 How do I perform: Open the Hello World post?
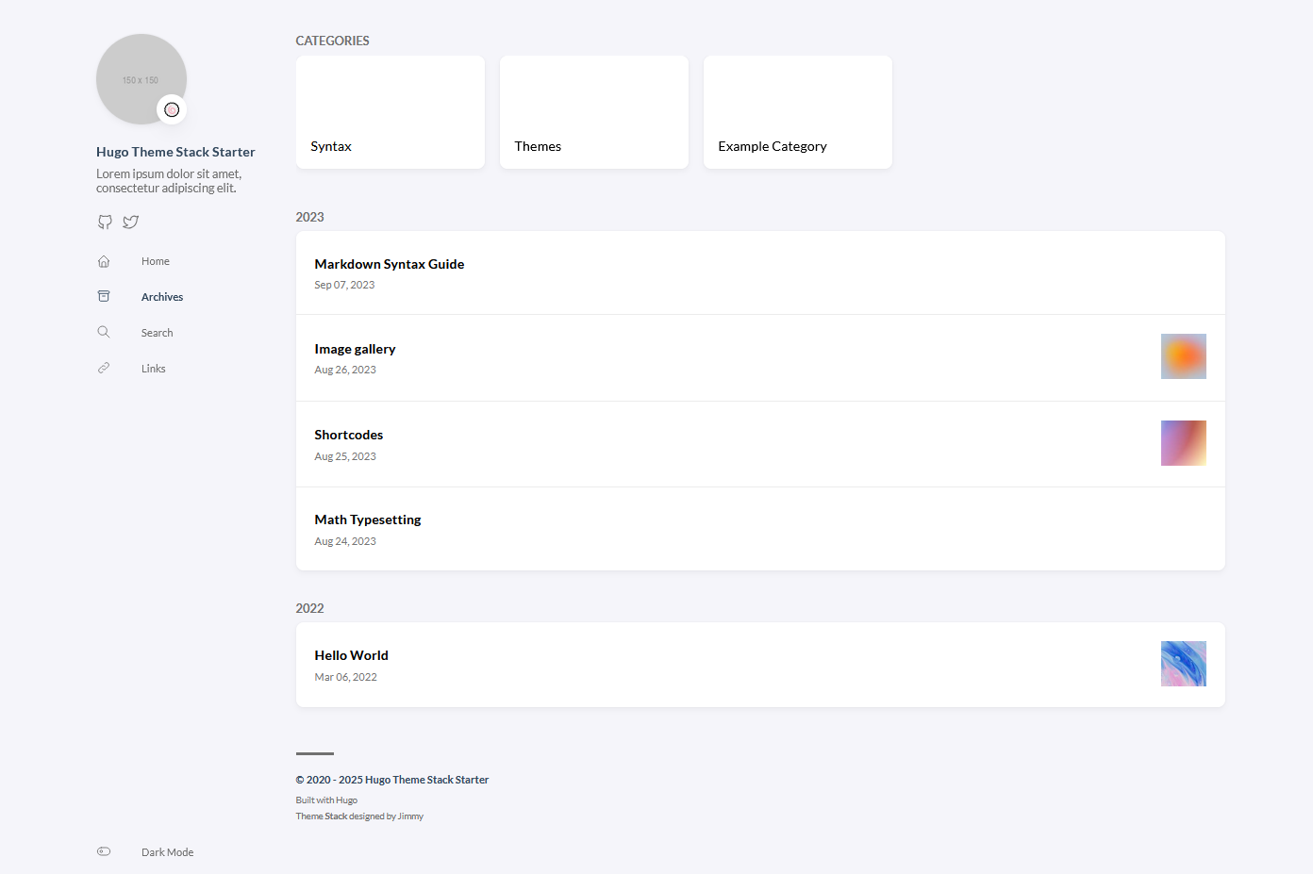[351, 655]
